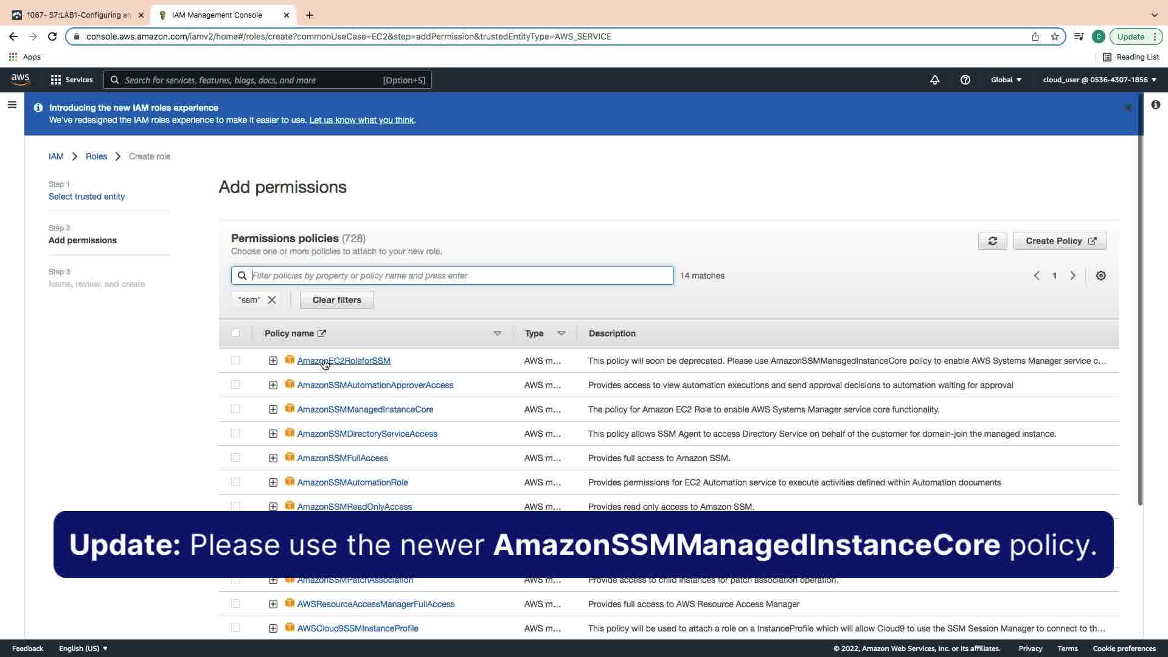Screen dimensions: 1168x657
Task: Click the Create Policy button
Action: pos(1060,241)
